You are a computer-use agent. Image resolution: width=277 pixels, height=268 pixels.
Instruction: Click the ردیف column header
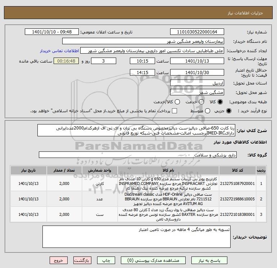click(x=261, y=170)
